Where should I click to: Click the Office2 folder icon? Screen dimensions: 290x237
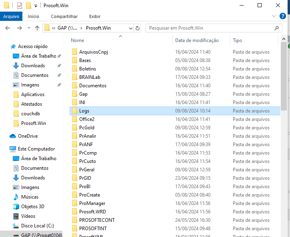[x=74, y=119]
